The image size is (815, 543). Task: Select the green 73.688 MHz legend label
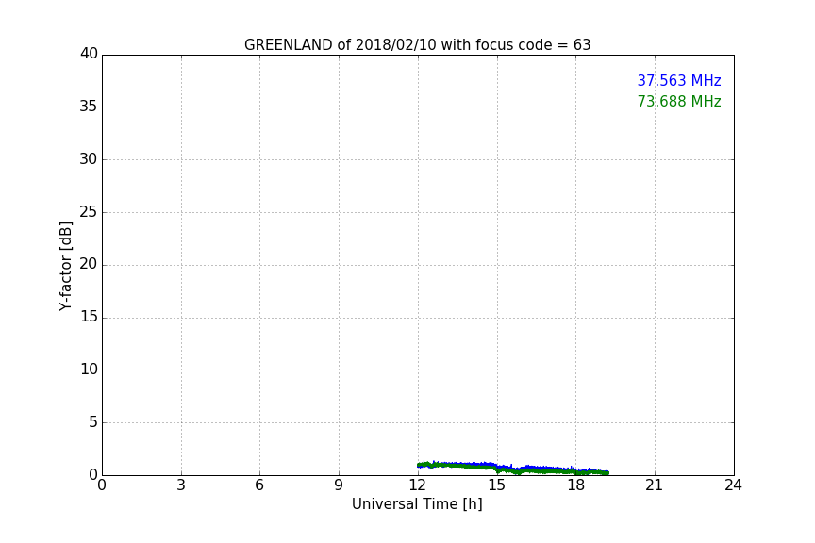point(679,101)
